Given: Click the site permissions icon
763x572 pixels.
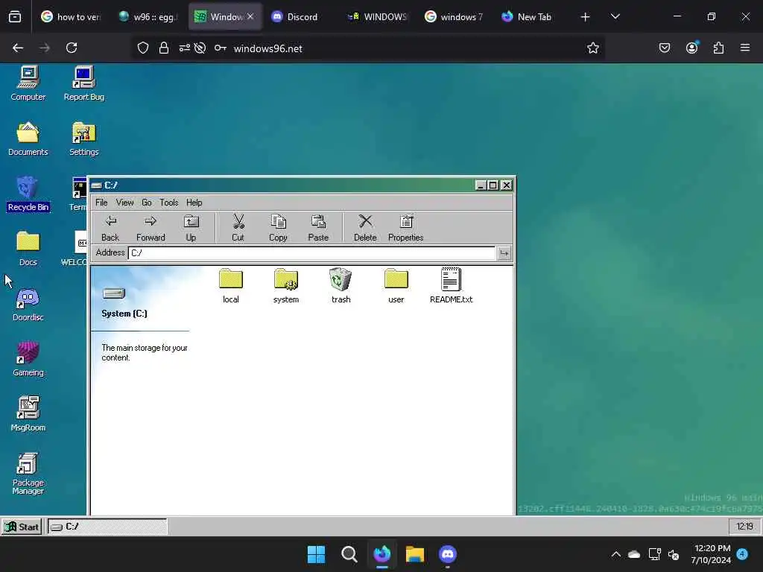Looking at the screenshot, I should (x=185, y=48).
